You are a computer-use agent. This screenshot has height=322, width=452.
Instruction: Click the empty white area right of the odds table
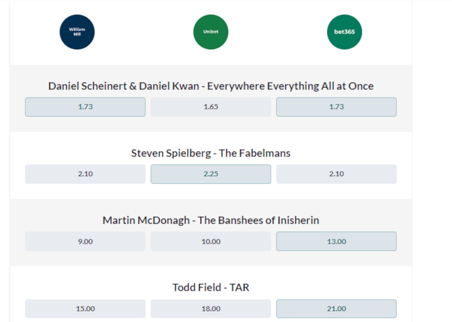click(x=432, y=158)
